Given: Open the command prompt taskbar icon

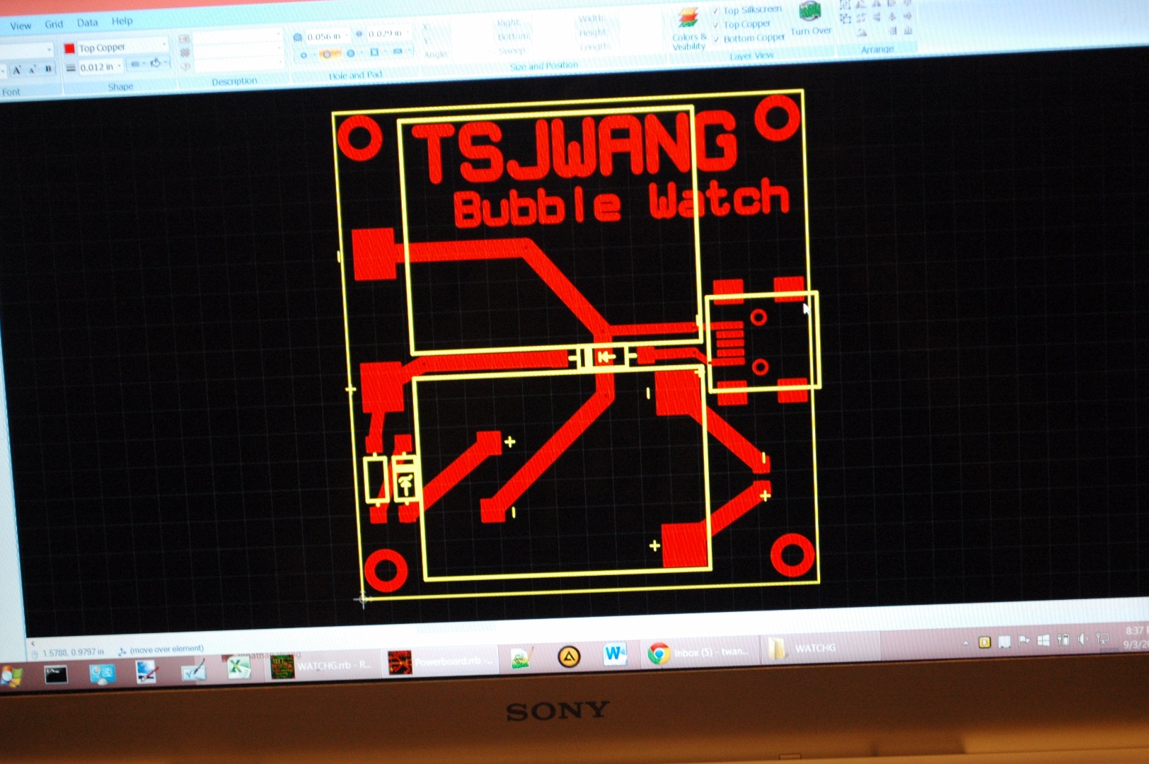Looking at the screenshot, I should (56, 675).
